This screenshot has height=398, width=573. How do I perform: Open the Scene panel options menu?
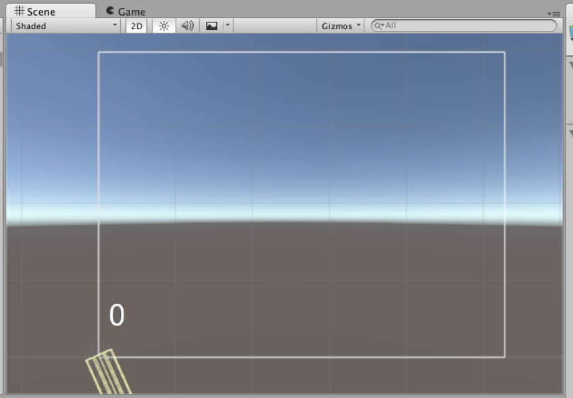(554, 14)
